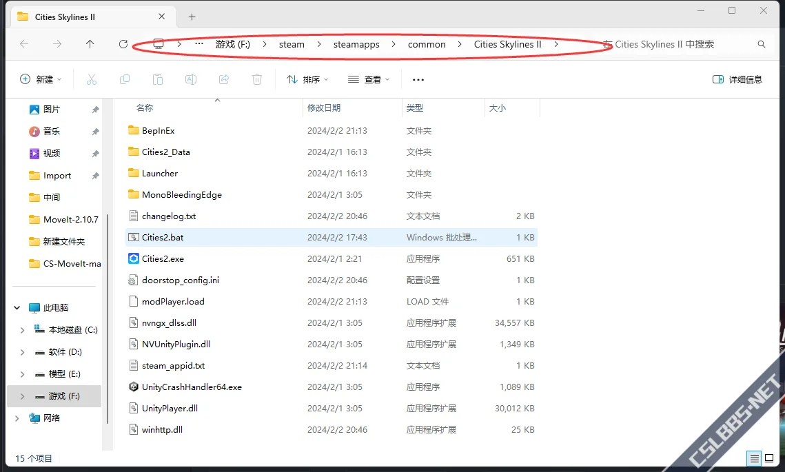Close the Cities Skylines II tab
Screen dimensions: 785x472
[x=162, y=17]
